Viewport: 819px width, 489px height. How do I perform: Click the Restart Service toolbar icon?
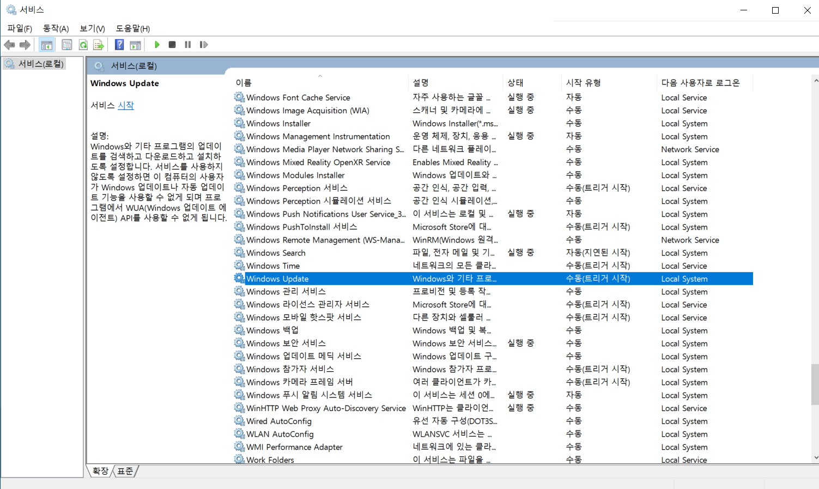[x=204, y=45]
